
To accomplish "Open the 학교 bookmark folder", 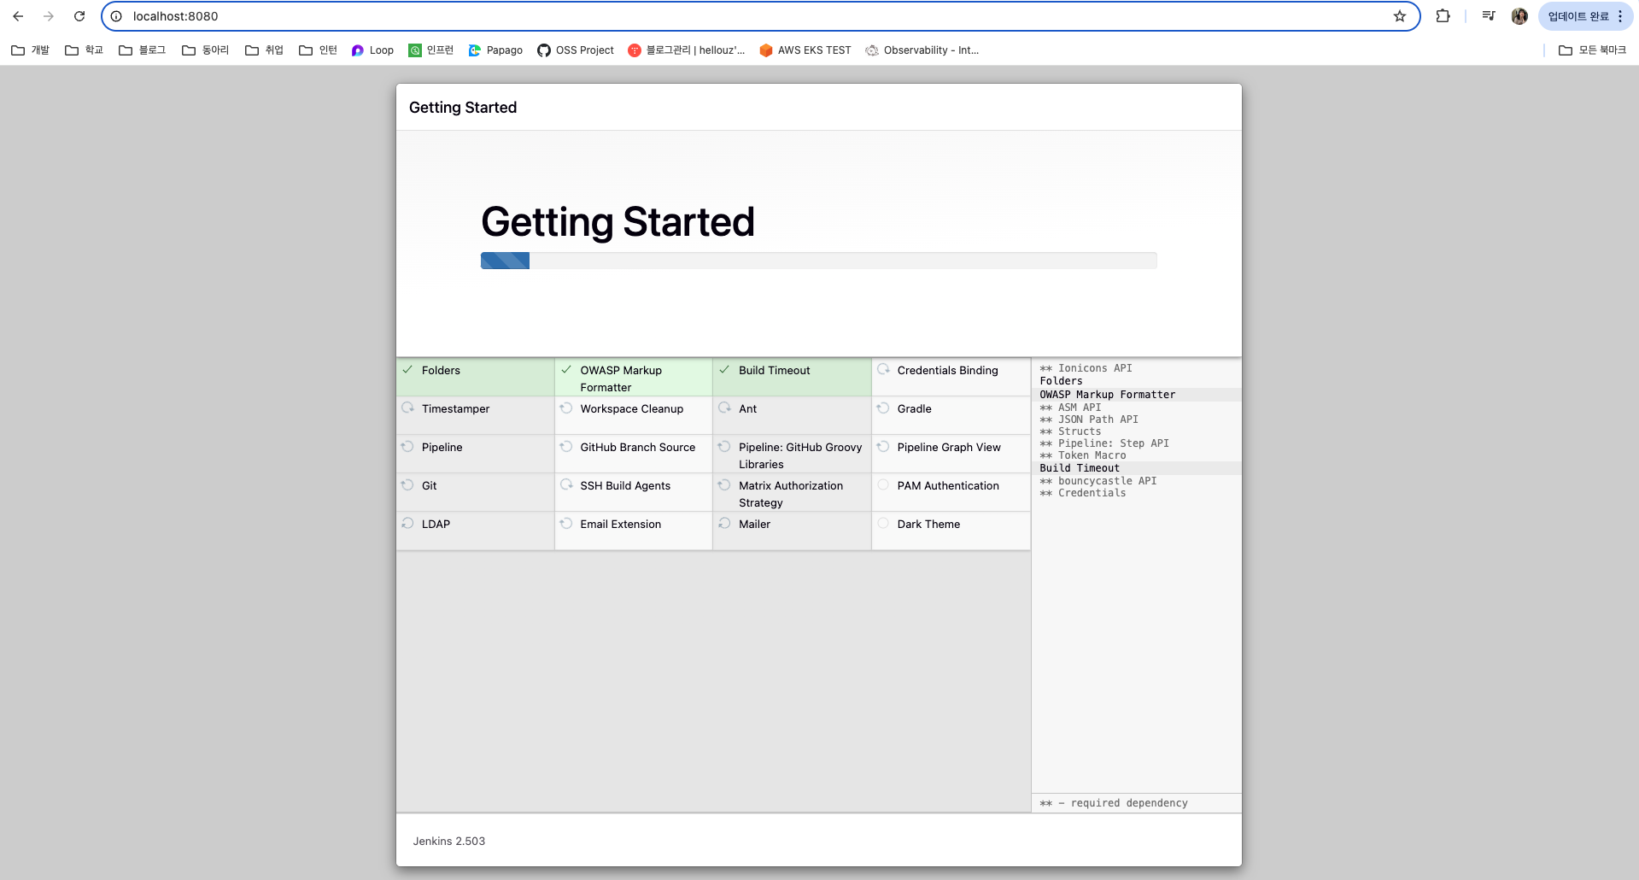I will (84, 50).
